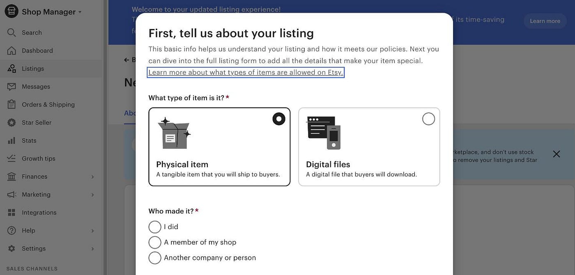
Task: Click the Search magnifier icon in sidebar
Action: coord(11,32)
